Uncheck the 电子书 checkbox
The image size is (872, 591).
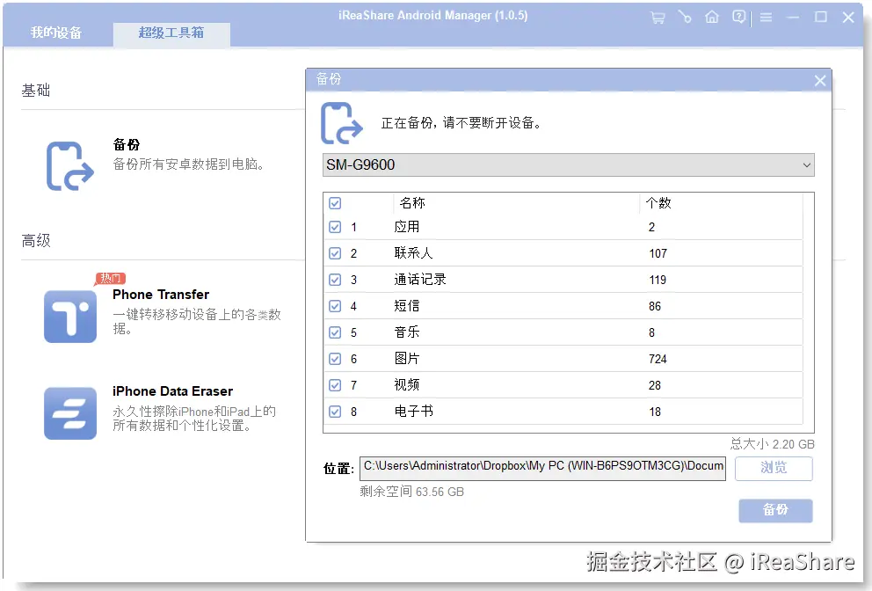(335, 411)
